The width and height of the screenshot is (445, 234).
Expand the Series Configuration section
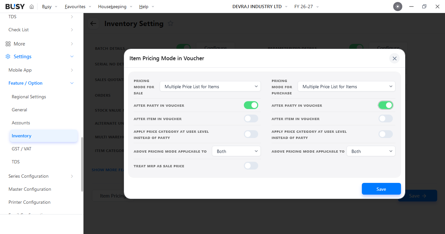coord(72,176)
